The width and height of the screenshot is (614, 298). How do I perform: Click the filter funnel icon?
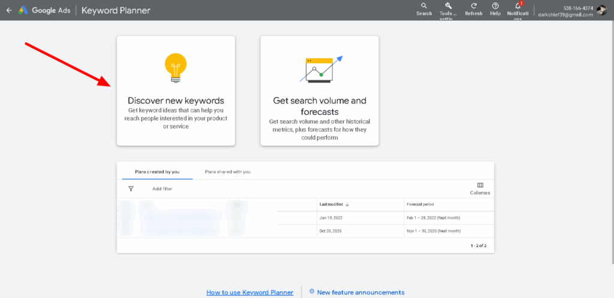tap(131, 188)
